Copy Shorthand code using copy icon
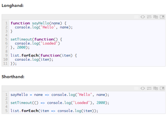 [156, 88]
